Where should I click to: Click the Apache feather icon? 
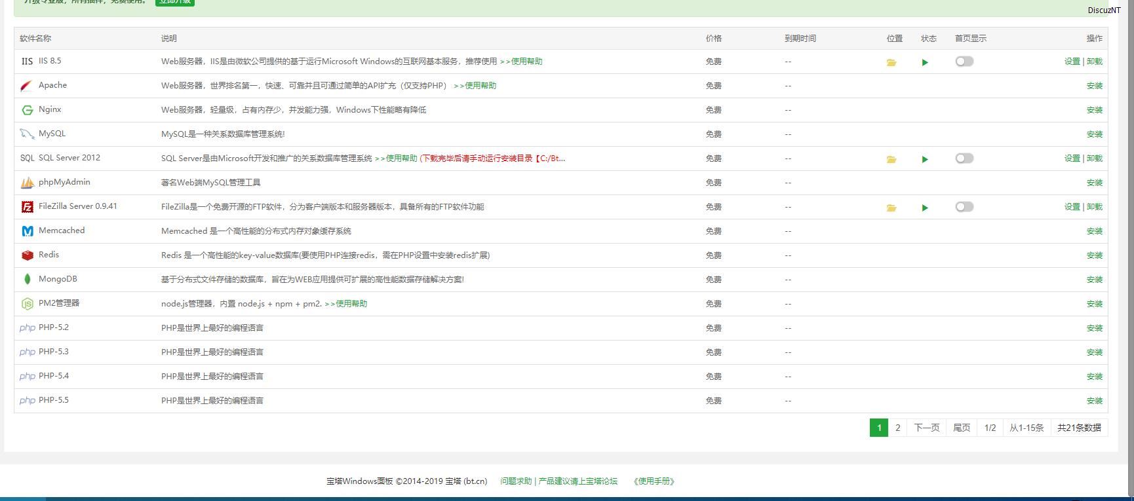tap(27, 86)
